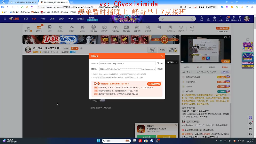
Task: Bookmark page with star icon
Action: pyautogui.click(x=190, y=7)
